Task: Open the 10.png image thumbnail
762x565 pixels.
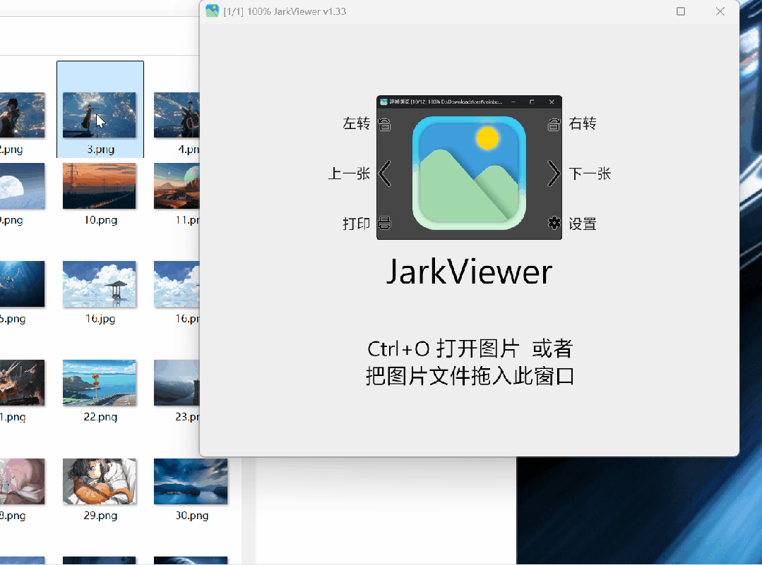Action: coord(100,186)
